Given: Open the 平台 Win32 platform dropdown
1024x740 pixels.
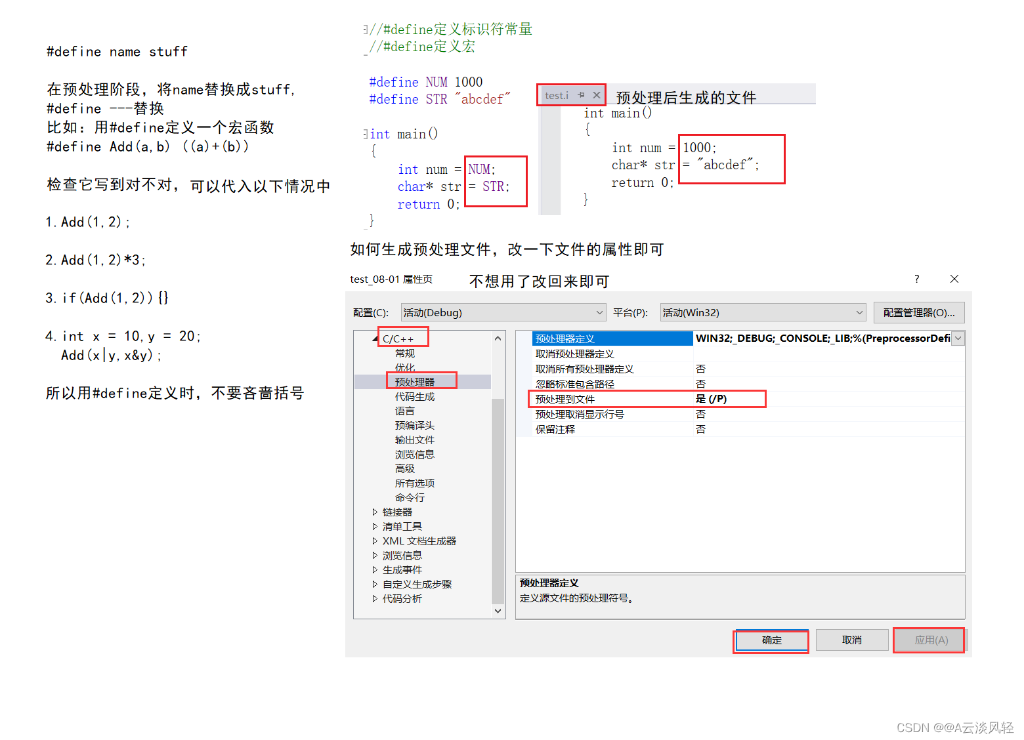Looking at the screenshot, I should [763, 313].
